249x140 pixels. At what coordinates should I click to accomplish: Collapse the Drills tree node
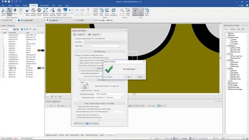[227, 68]
